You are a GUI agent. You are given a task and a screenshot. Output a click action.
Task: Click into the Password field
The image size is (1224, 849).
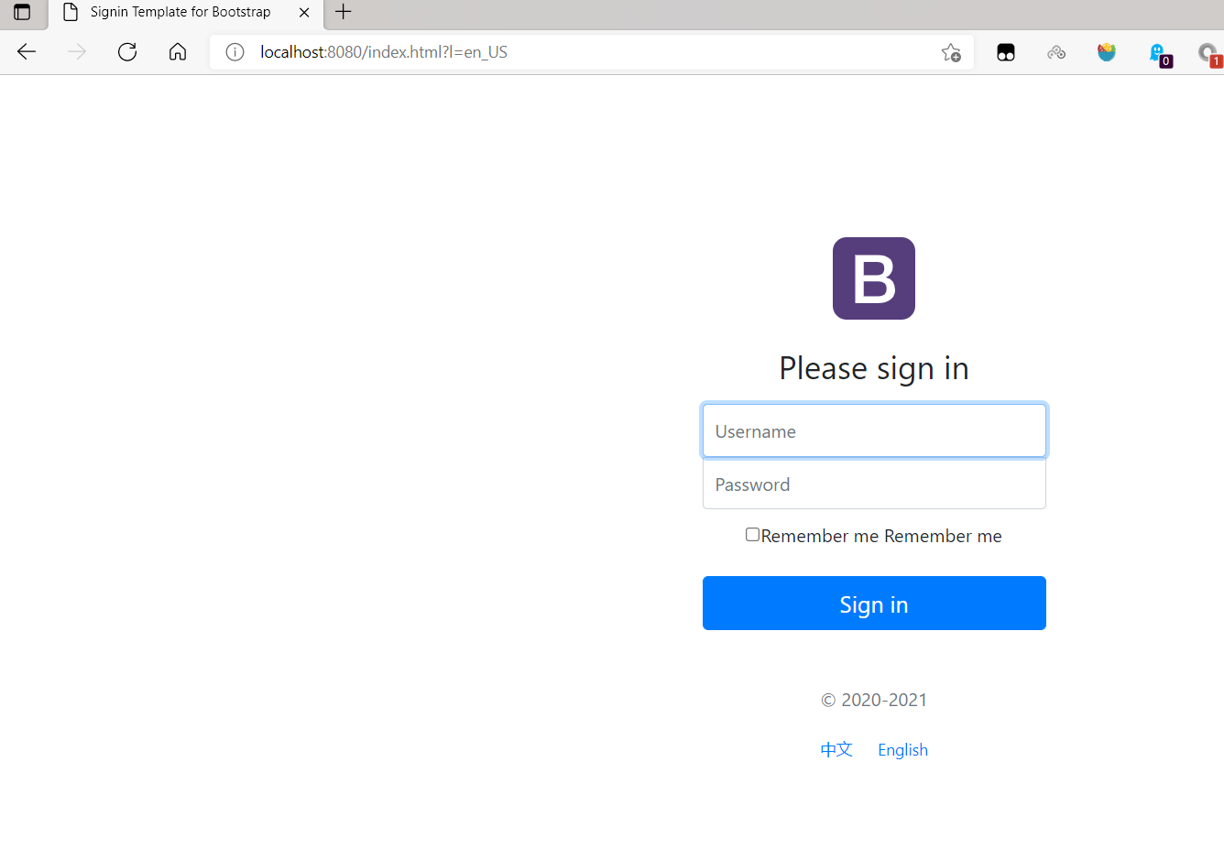pyautogui.click(x=874, y=484)
